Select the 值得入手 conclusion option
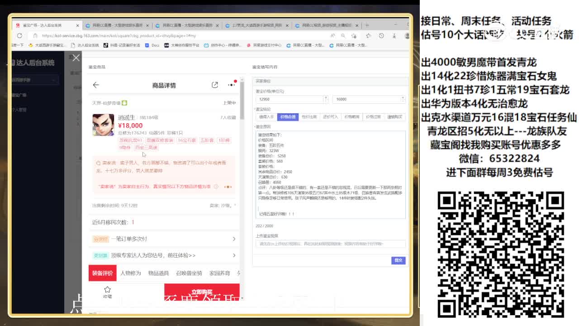 tap(266, 117)
